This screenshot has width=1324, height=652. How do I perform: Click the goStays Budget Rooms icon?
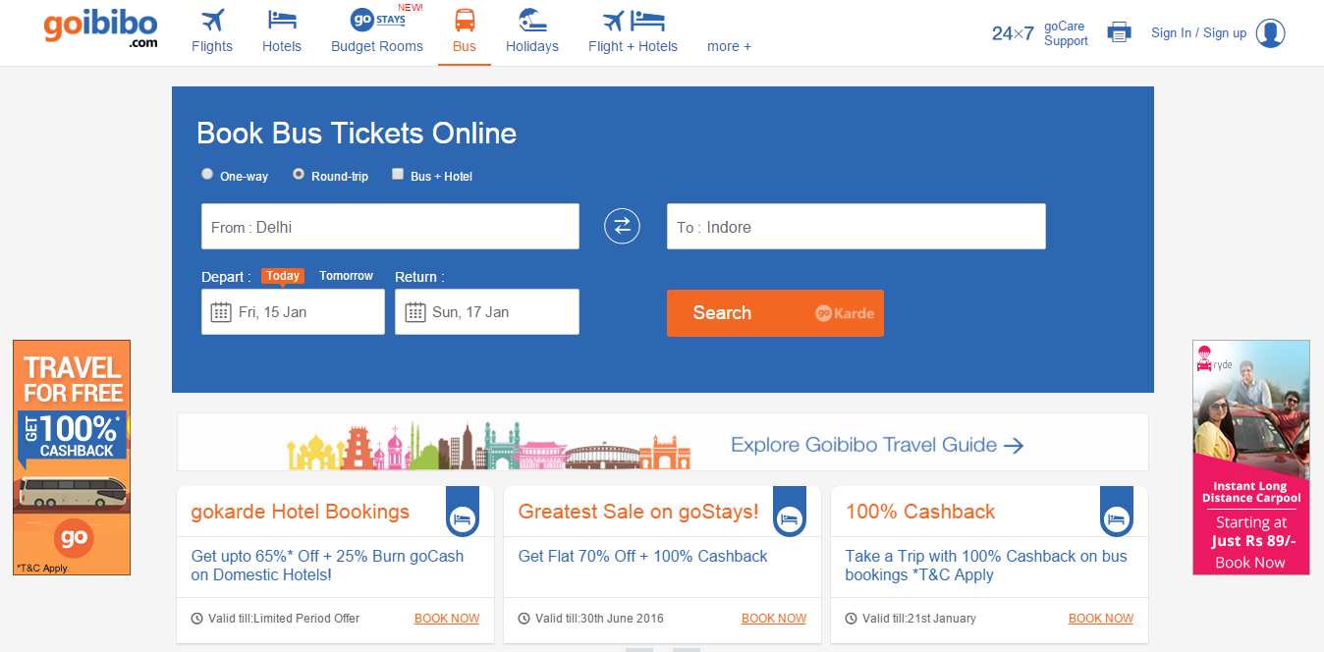[377, 20]
